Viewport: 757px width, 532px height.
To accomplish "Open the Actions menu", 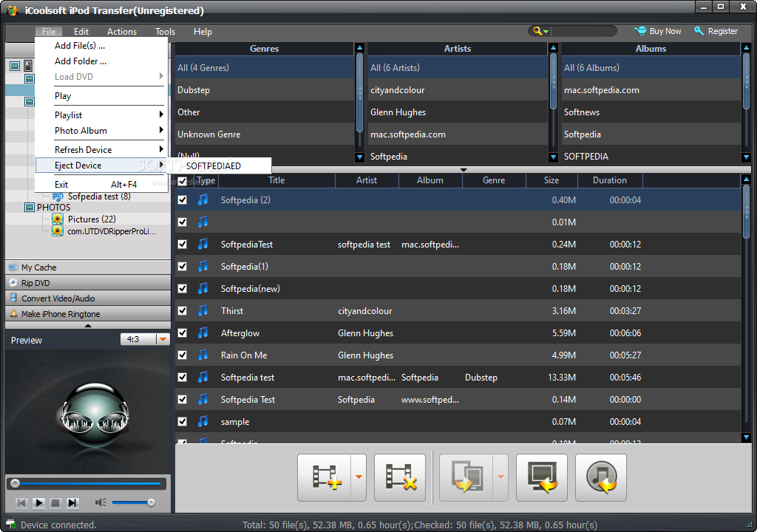I will [x=122, y=31].
